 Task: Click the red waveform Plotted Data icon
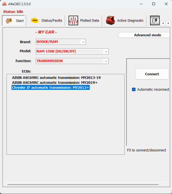(73, 21)
